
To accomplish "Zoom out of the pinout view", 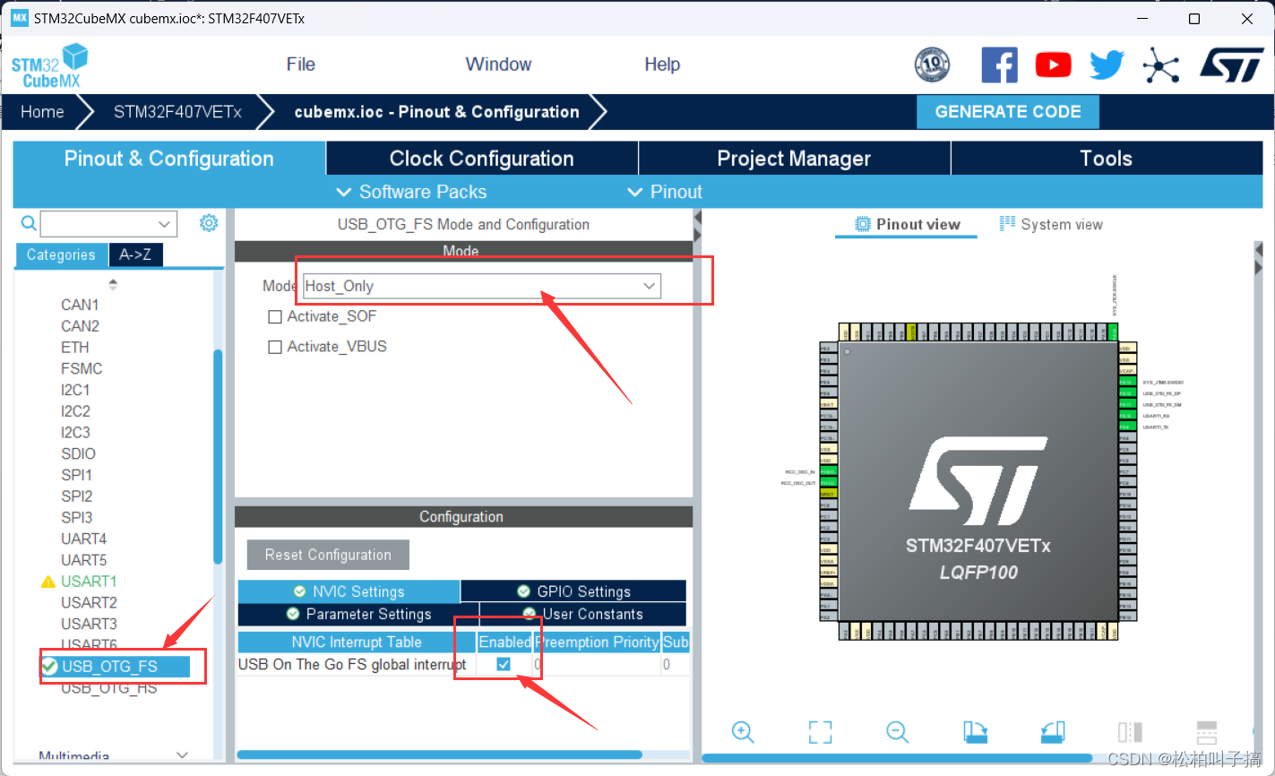I will point(897,732).
